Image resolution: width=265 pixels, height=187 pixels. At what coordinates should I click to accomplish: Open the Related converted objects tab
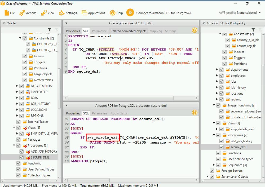click(x=129, y=31)
